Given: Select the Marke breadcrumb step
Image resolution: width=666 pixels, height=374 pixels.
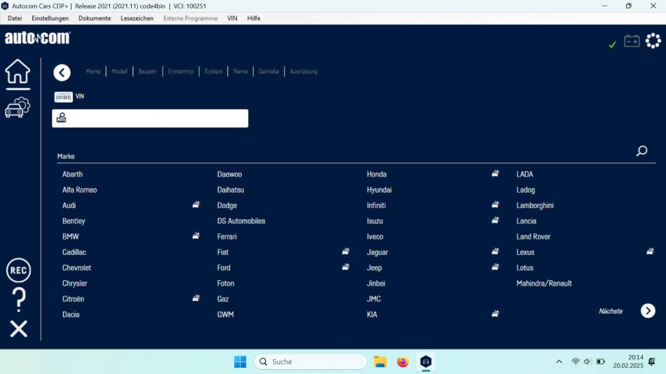Looking at the screenshot, I should click(93, 71).
